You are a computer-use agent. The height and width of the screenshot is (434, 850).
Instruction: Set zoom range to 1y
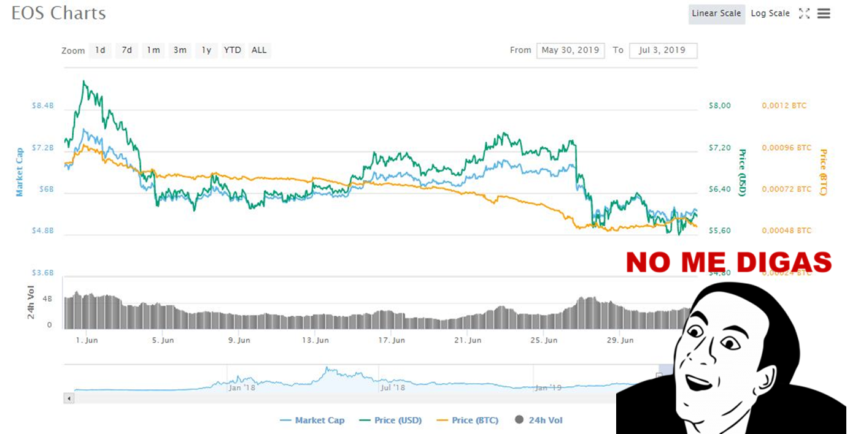(x=206, y=50)
